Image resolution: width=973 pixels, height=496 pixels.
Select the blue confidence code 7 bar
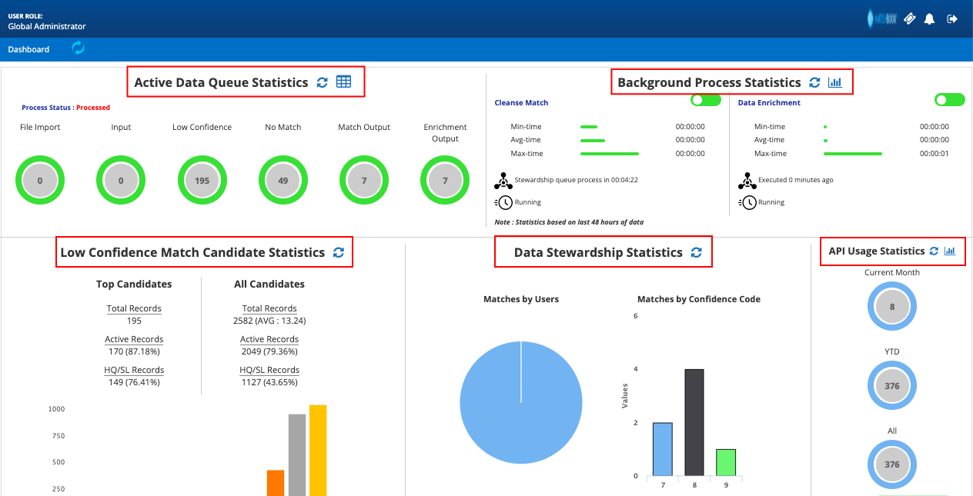[663, 449]
